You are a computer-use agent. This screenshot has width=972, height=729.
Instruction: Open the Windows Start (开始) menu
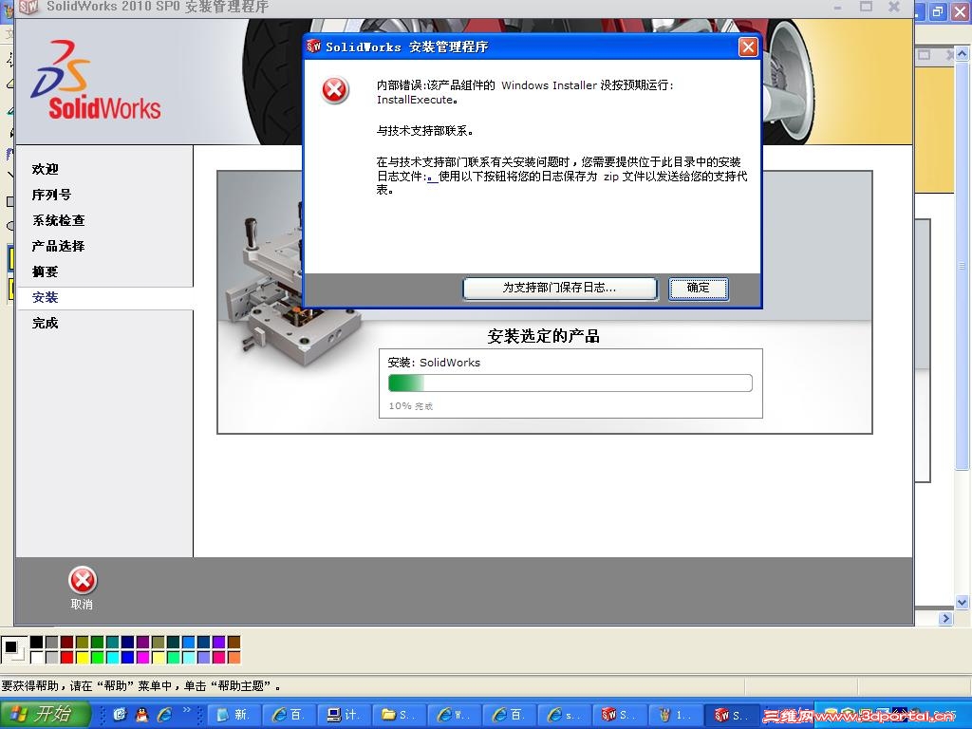46,715
